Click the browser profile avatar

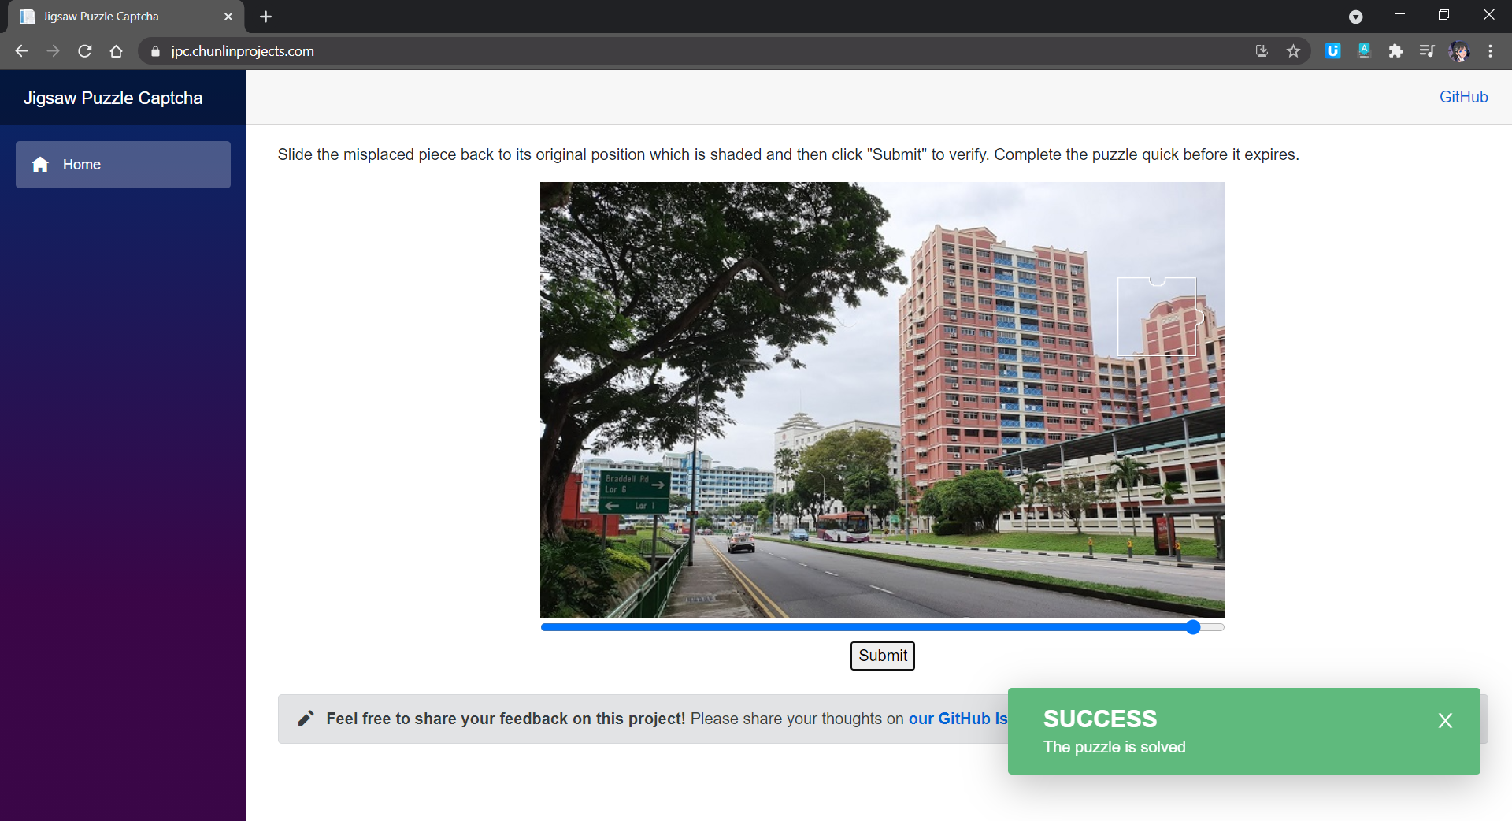click(1459, 50)
